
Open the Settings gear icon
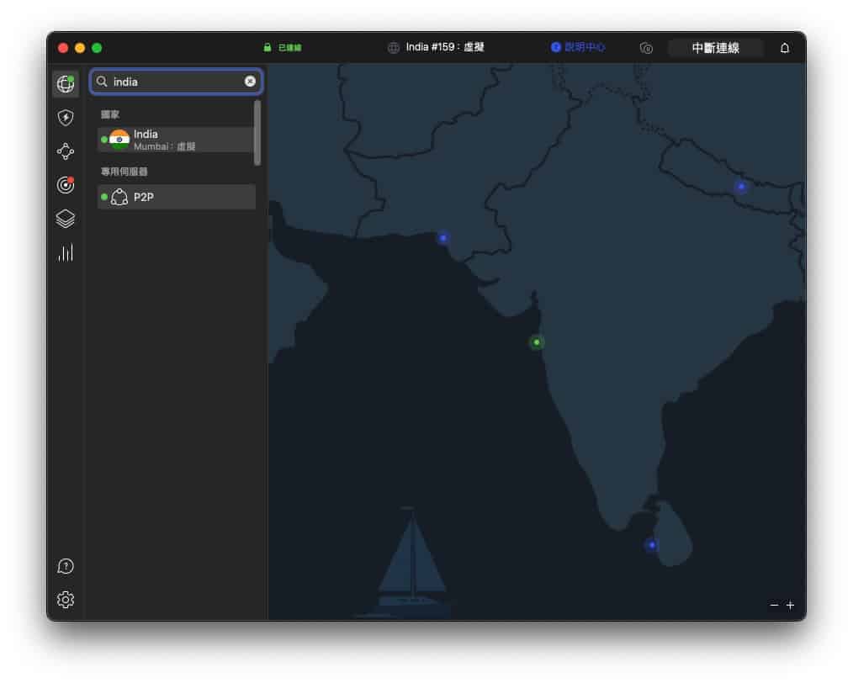[66, 600]
